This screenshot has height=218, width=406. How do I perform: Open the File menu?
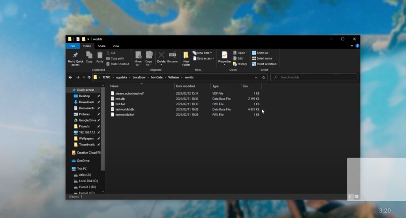pyautogui.click(x=73, y=46)
